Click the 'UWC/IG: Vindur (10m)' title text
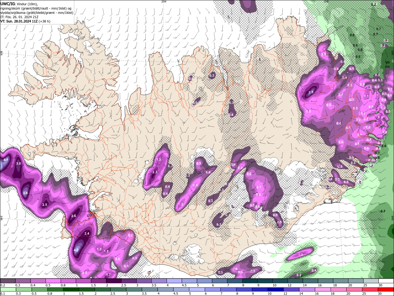Screen dimensions: 394x296 (x=19, y=4)
